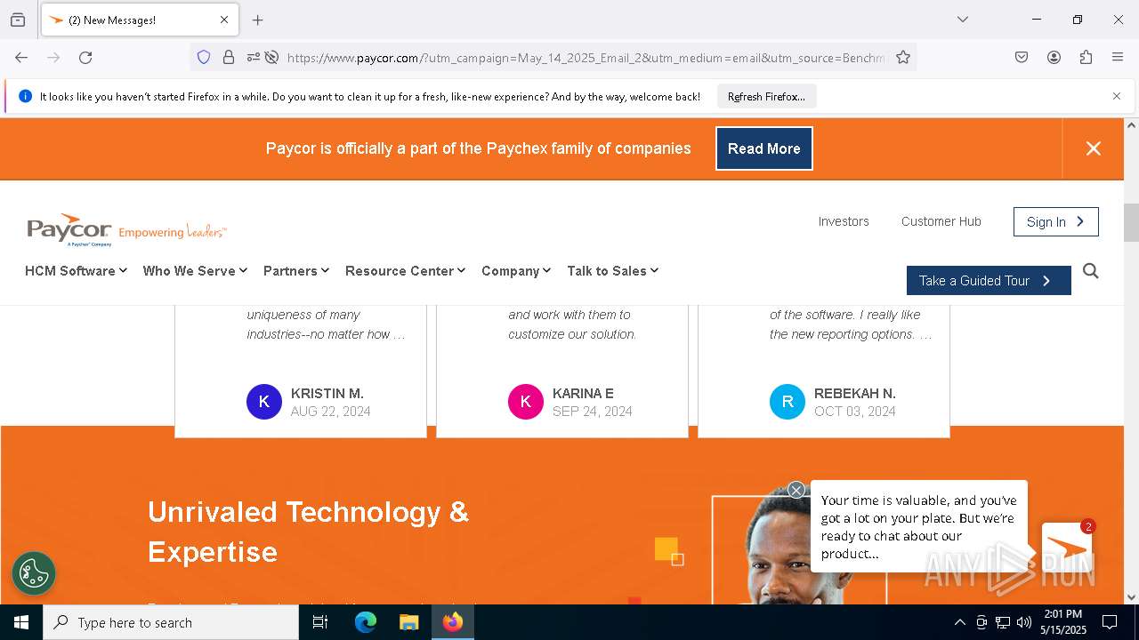Click Read More about Paychex
The image size is (1139, 640).
coord(764,148)
